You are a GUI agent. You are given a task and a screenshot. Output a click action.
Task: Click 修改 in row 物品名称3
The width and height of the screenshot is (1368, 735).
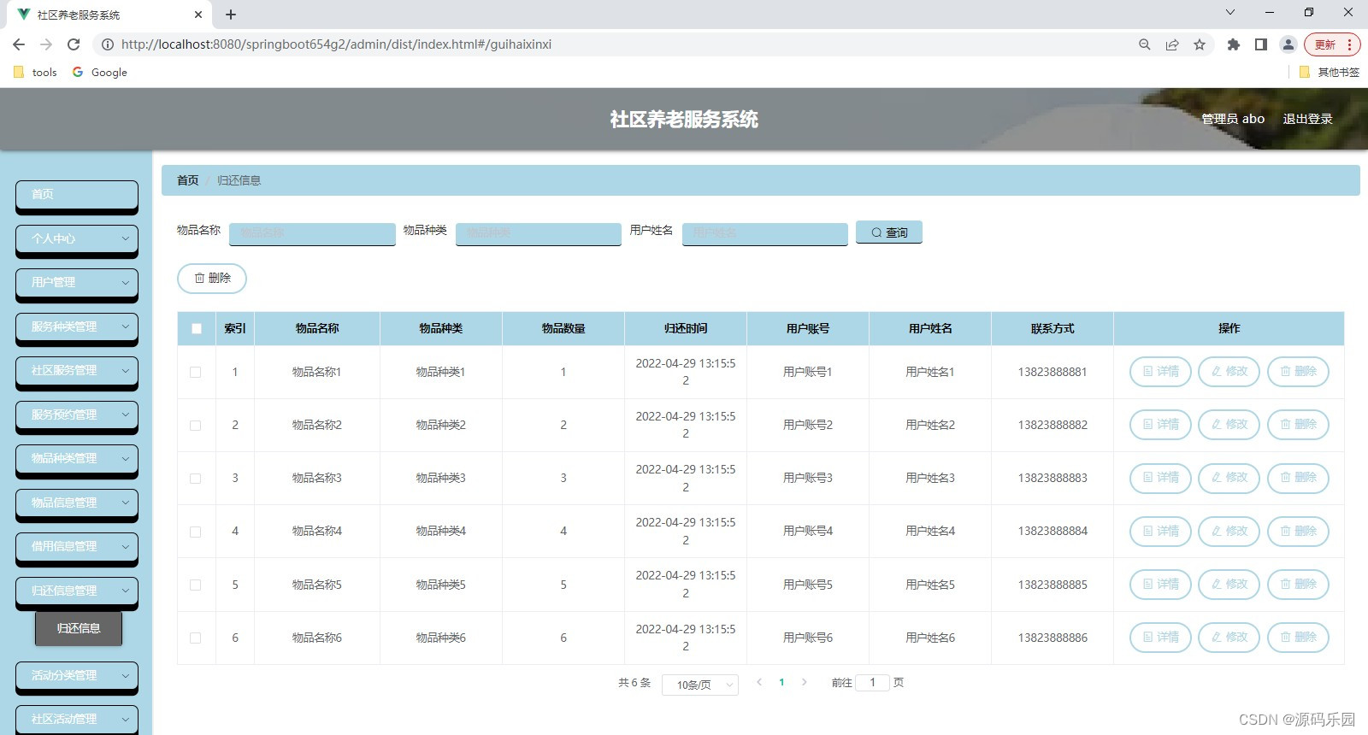coord(1229,478)
